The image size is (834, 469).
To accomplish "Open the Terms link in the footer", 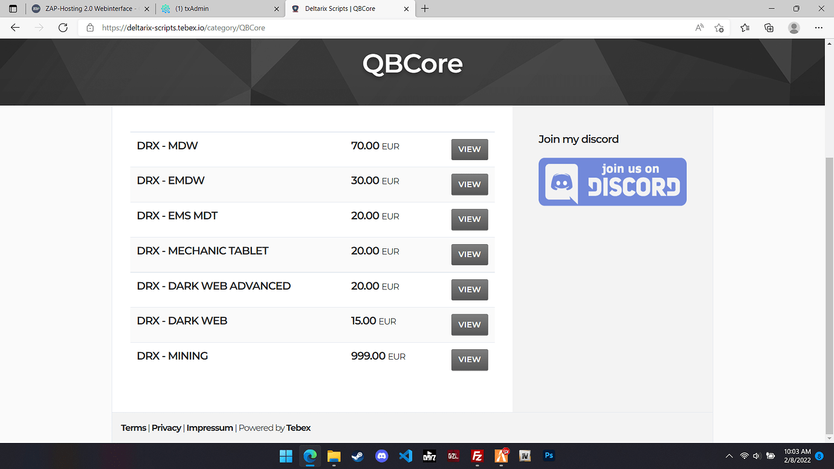I will pos(134,427).
